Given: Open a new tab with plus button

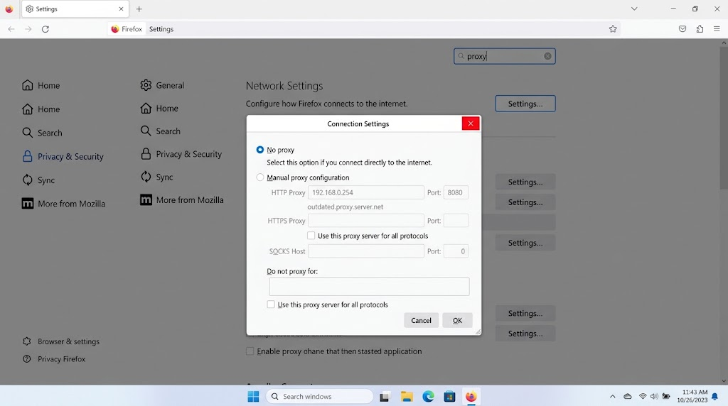Looking at the screenshot, I should coord(139,9).
